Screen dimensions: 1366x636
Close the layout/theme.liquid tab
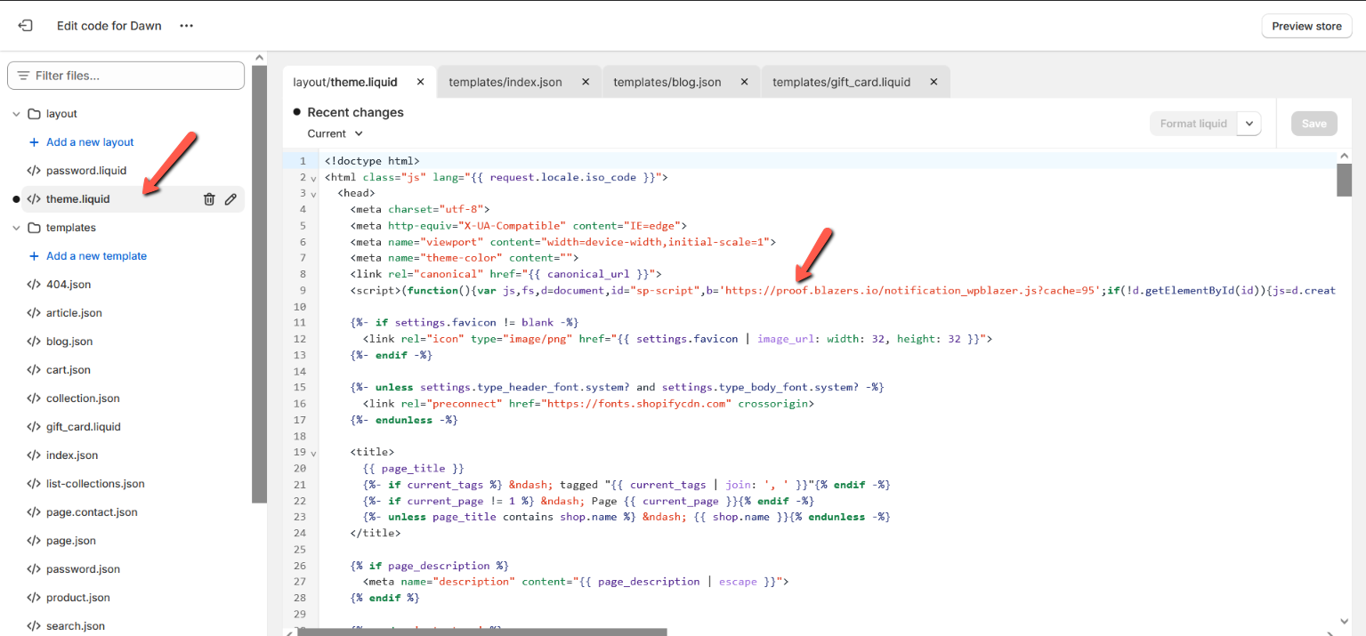tap(420, 82)
